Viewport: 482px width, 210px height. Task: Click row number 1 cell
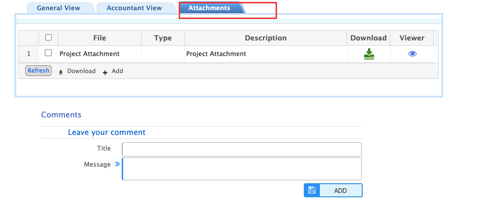tap(29, 54)
